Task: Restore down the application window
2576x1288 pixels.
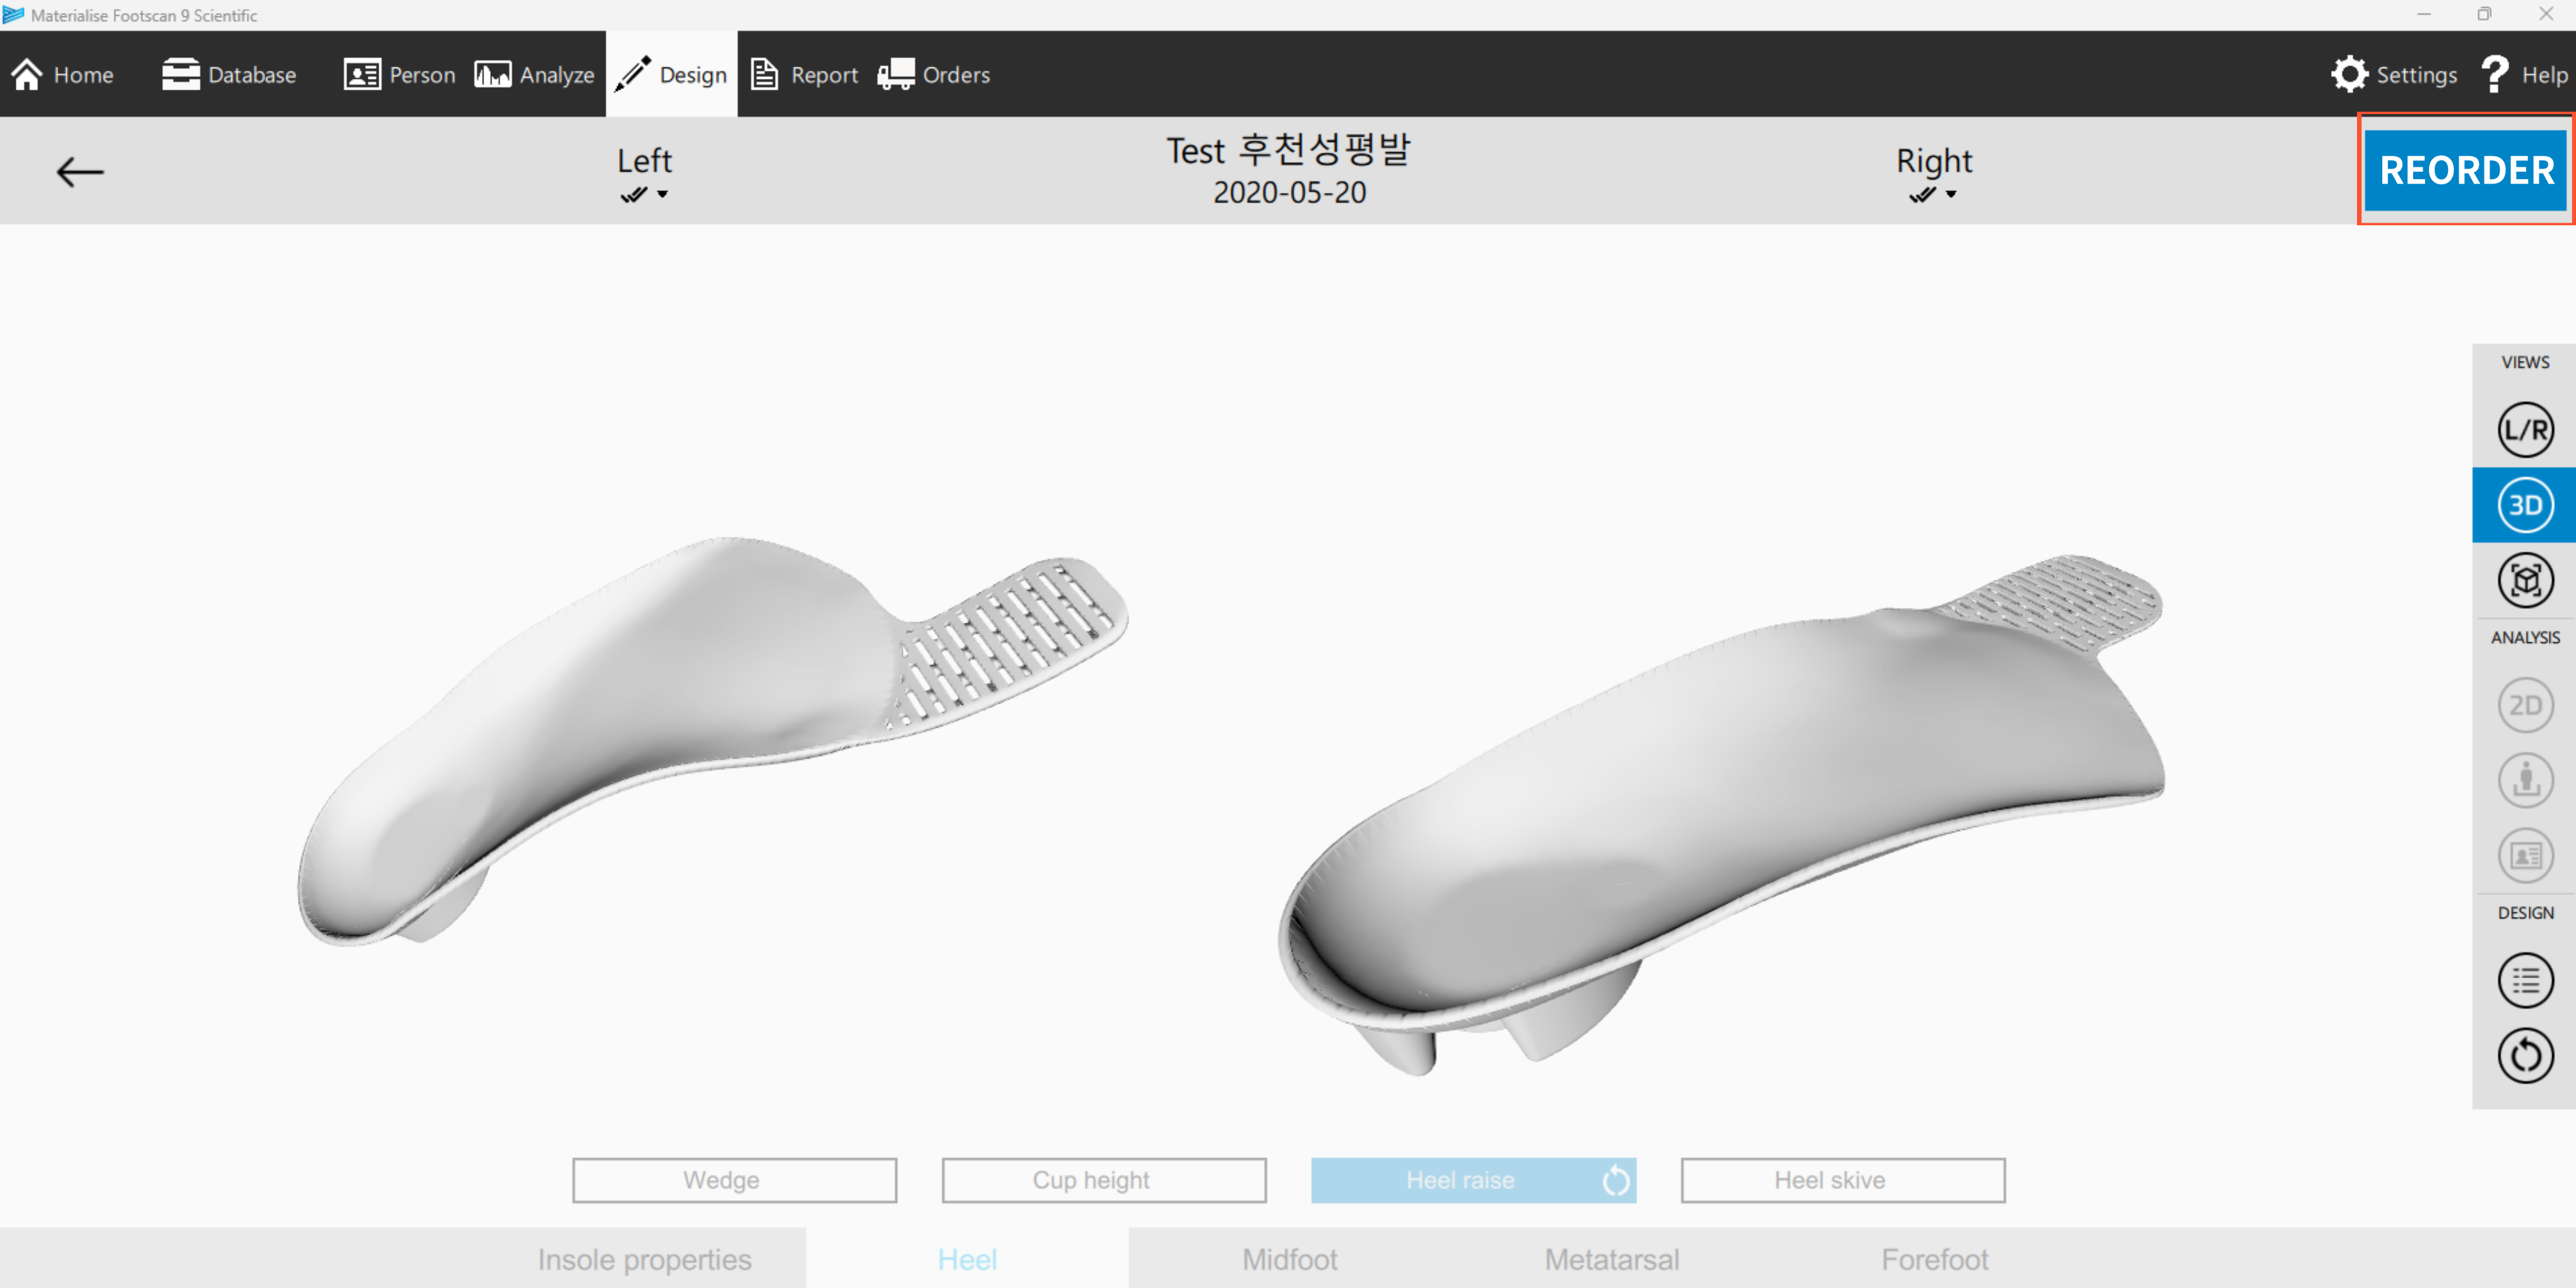Action: tap(2484, 14)
